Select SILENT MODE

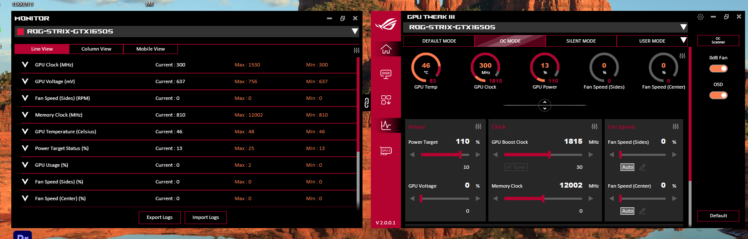(581, 41)
